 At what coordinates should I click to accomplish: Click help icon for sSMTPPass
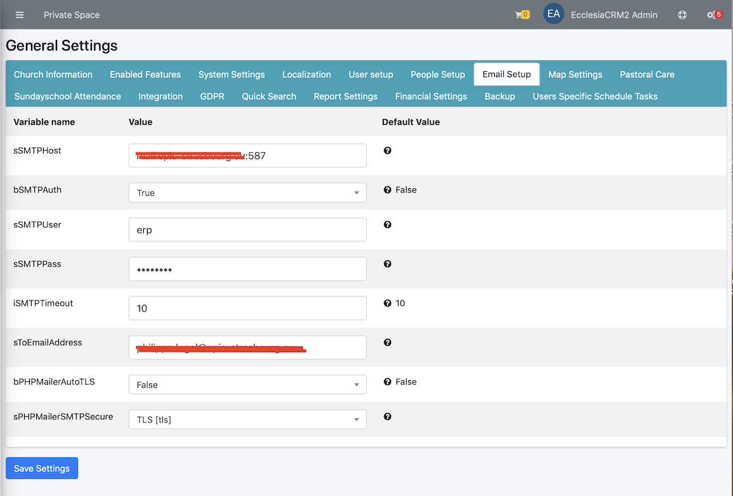387,264
